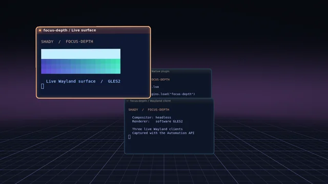Focus the 'Native plugin' window title bar
The height and width of the screenshot is (184, 328).
(x=181, y=72)
